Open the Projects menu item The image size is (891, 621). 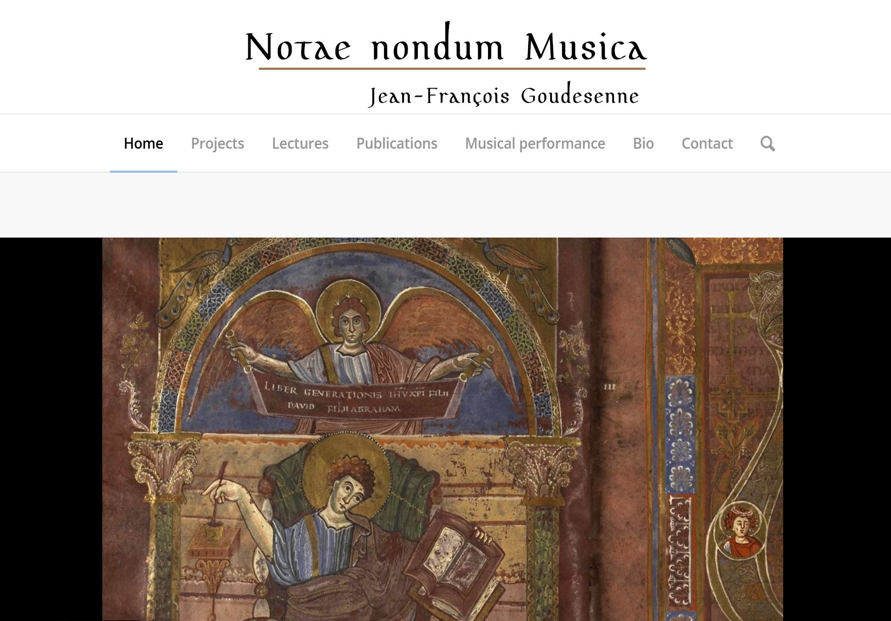[x=217, y=144]
